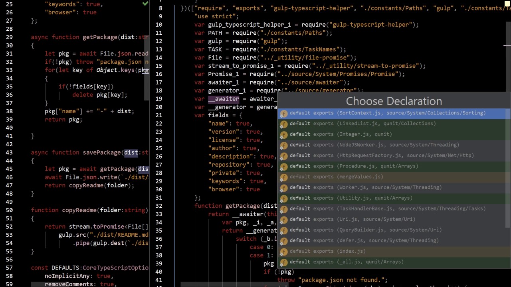This screenshot has width=511, height=287.
Task: Click getPackage in async function on line 29
Action: tap(100, 37)
